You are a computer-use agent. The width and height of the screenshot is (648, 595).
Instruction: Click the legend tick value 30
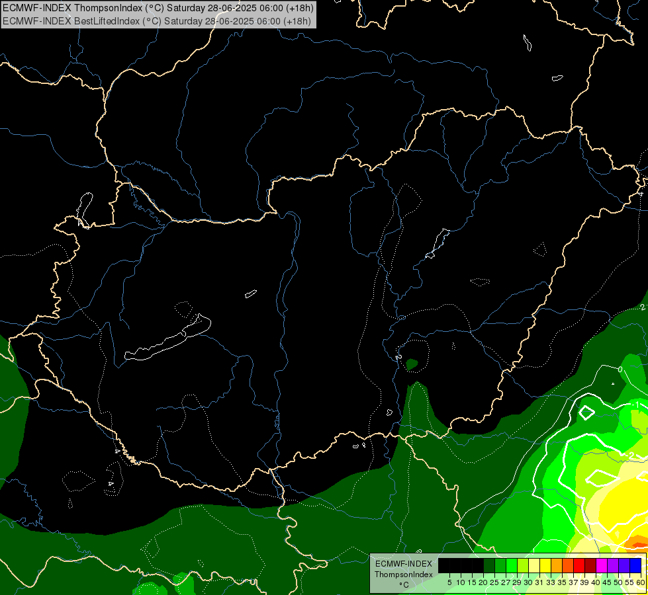point(529,582)
